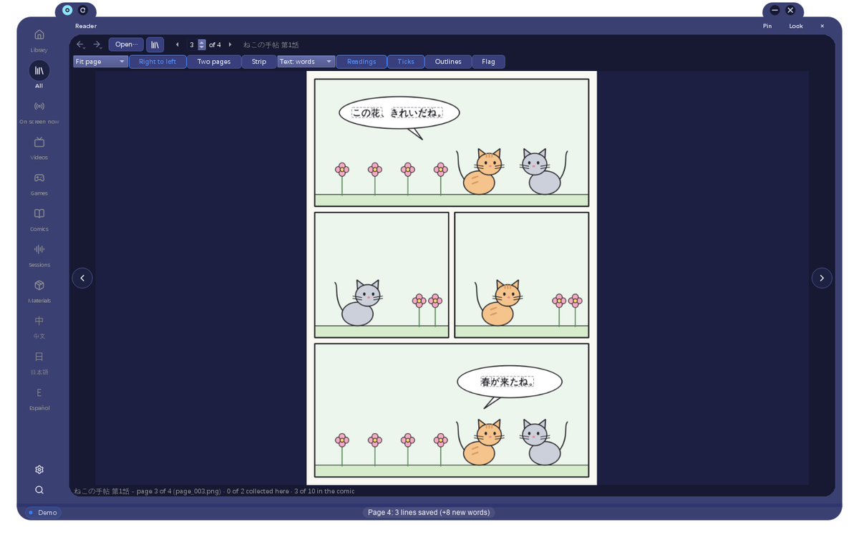Click the word この花 in speech bubble

(367, 113)
